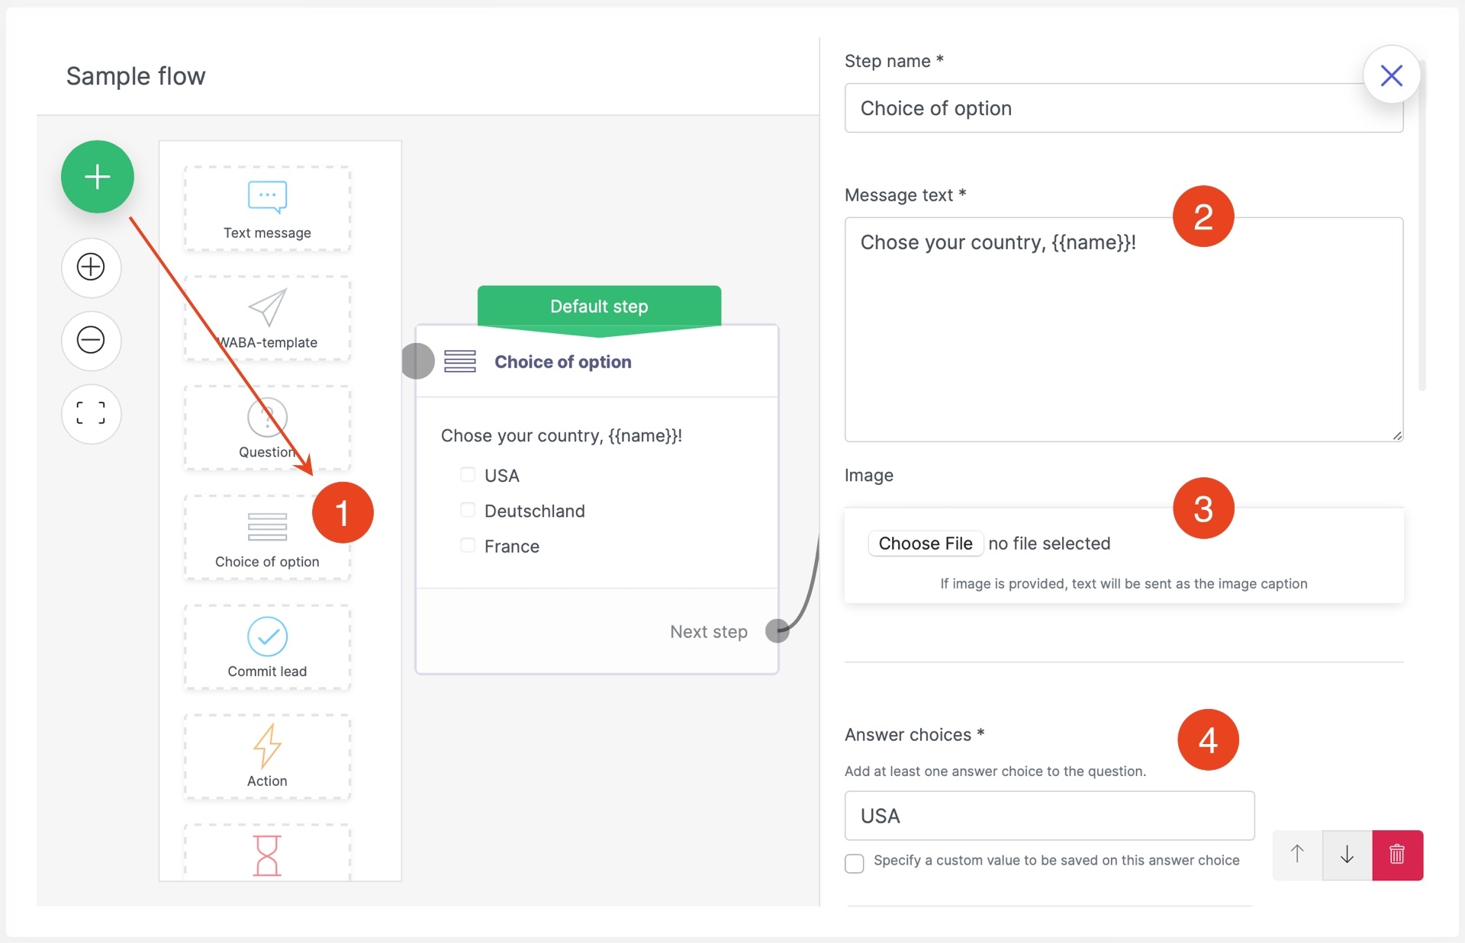Pick the hourglass delay block
The width and height of the screenshot is (1465, 943).
pyautogui.click(x=267, y=855)
